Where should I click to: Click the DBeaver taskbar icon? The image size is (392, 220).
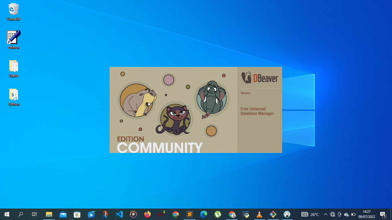pyautogui.click(x=287, y=214)
